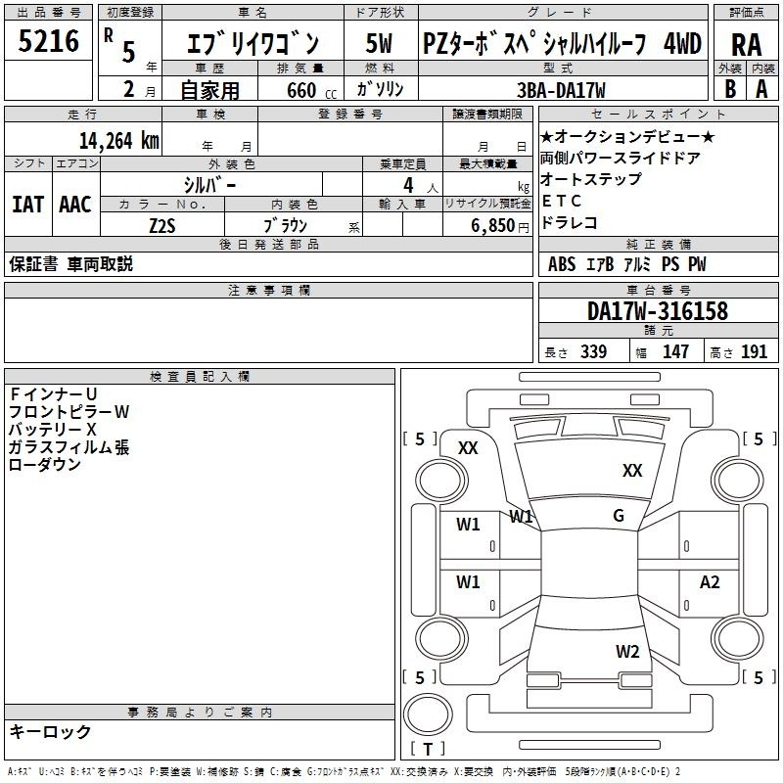
Task: Select color number Z2S
Action: click(161, 224)
